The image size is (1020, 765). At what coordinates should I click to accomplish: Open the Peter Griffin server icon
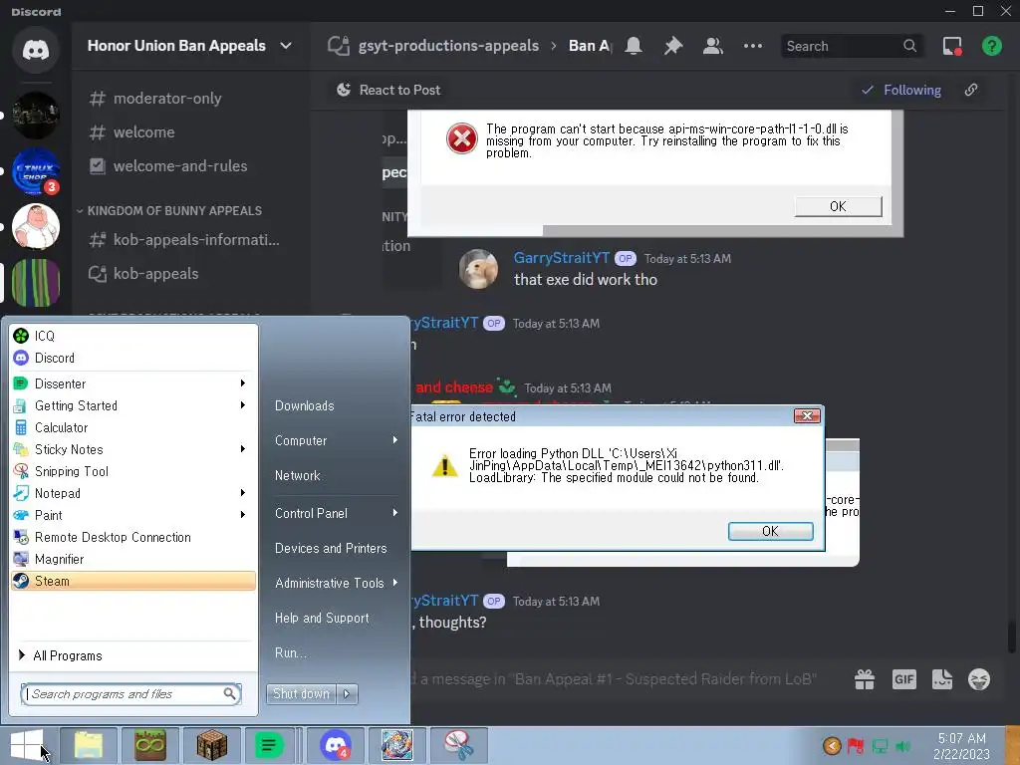coord(36,226)
